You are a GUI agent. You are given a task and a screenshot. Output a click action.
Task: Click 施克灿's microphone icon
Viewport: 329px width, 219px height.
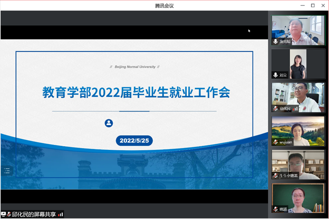[x=275, y=41]
